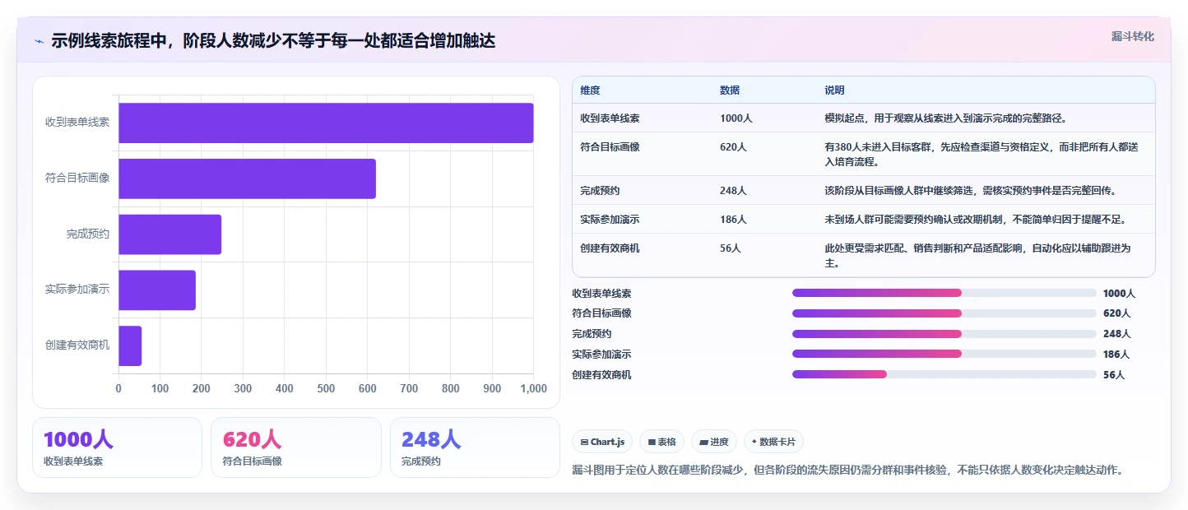This screenshot has height=510, width=1188.
Task: Click the 620人 value in the table
Action: tap(733, 147)
